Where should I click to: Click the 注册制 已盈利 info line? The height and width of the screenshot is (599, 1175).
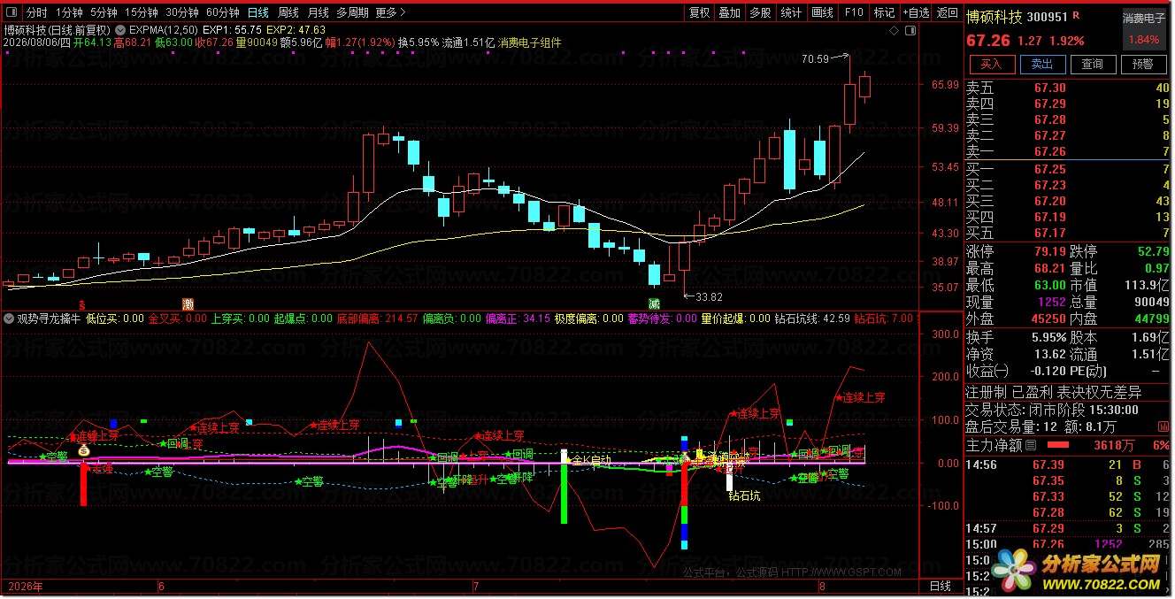[1054, 392]
